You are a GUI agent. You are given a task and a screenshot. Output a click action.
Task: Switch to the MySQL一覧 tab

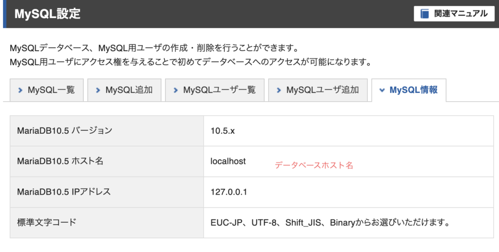47,90
